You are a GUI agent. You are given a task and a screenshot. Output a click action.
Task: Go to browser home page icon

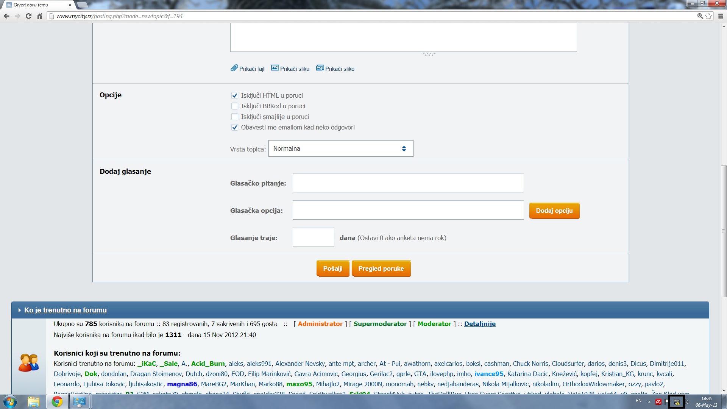click(x=39, y=16)
